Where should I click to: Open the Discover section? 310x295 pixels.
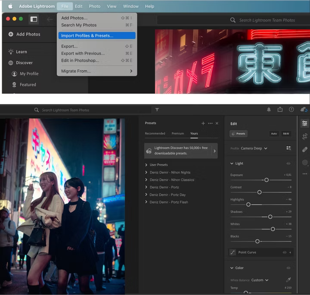point(21,63)
